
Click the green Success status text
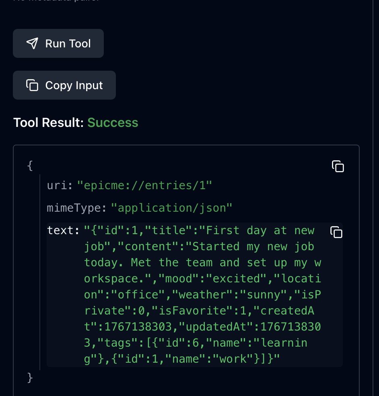click(113, 122)
